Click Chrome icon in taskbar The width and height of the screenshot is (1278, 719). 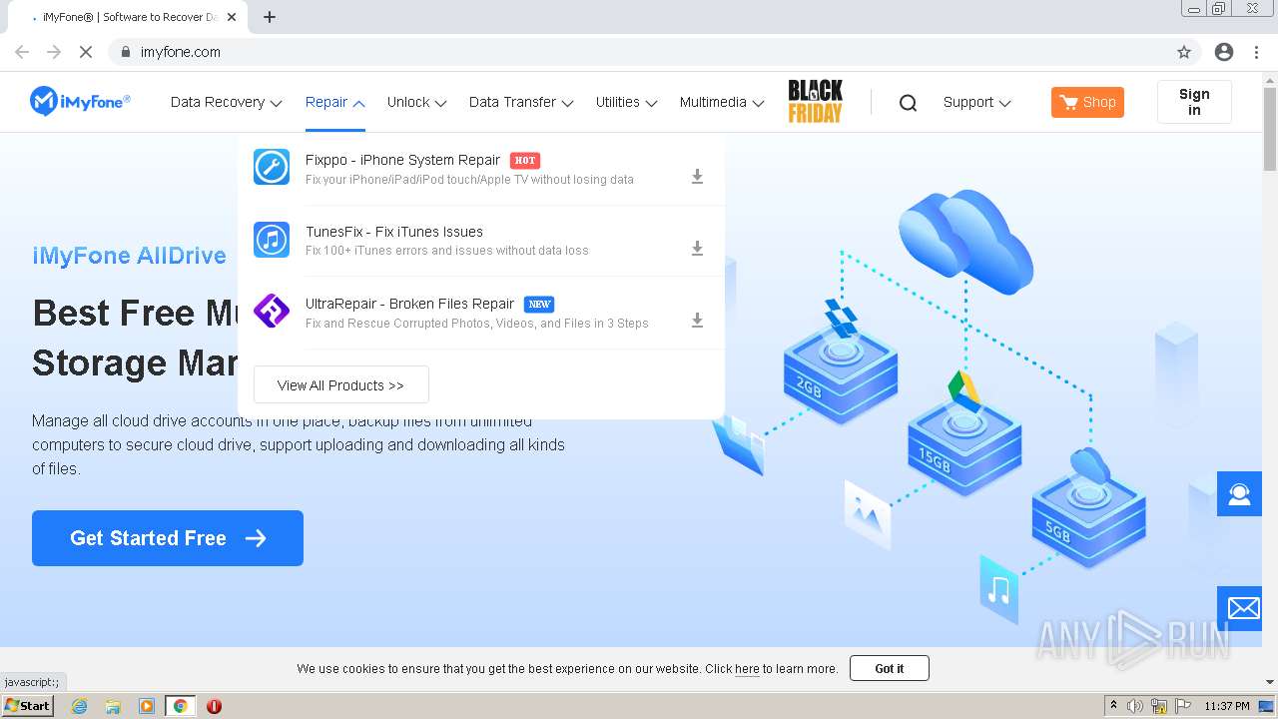181,706
